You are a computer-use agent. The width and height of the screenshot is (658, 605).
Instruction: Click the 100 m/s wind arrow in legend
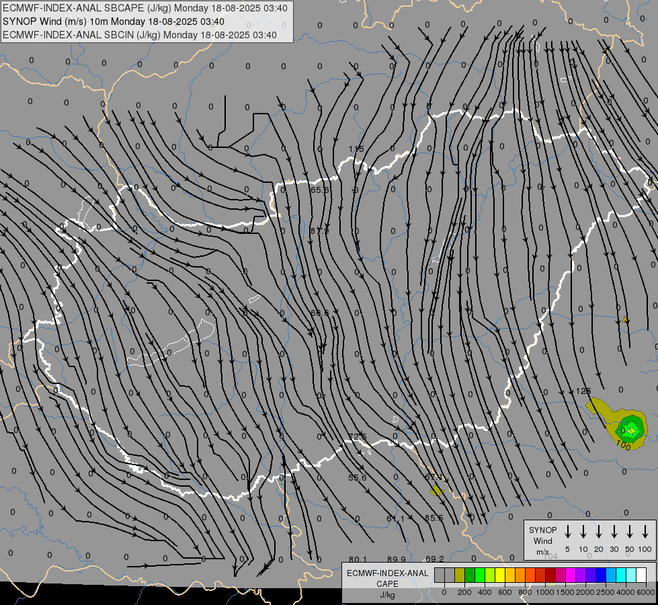coord(645,532)
